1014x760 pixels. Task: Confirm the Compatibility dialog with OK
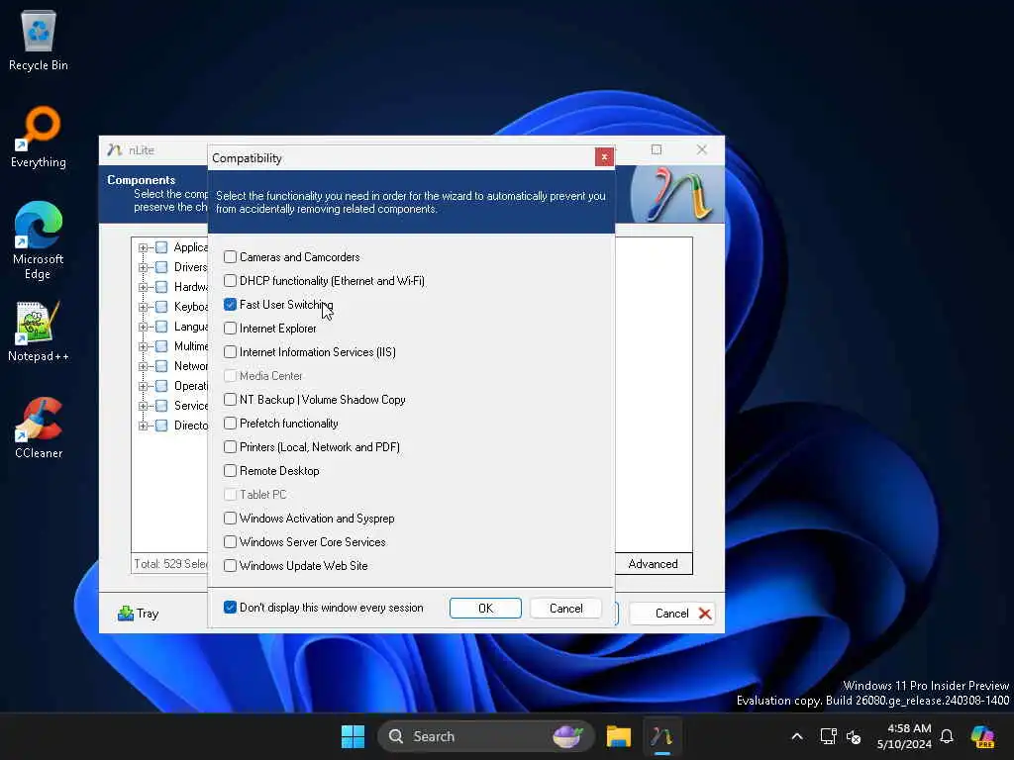(x=485, y=609)
